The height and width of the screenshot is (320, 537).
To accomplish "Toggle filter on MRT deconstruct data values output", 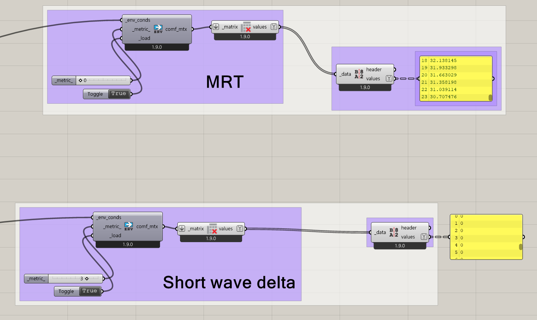I will (x=389, y=79).
